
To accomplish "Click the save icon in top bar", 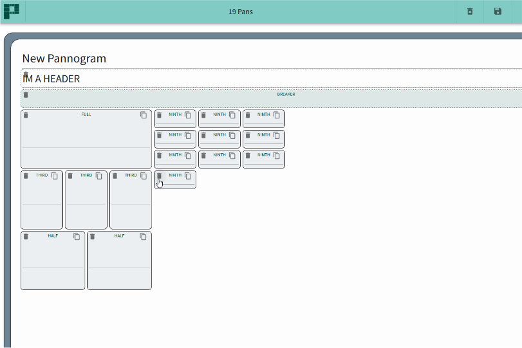I will click(x=498, y=12).
